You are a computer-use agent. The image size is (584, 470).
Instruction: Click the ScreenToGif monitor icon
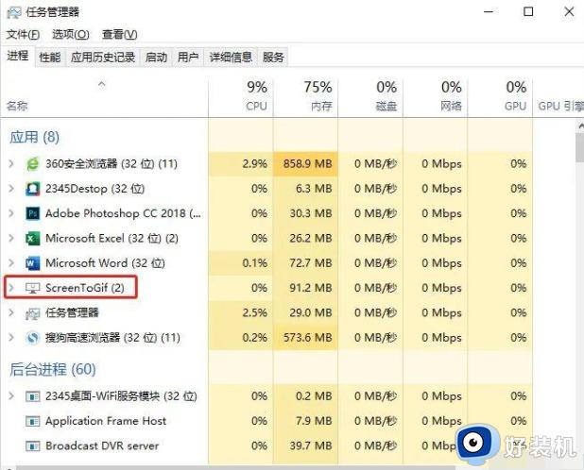pos(32,288)
